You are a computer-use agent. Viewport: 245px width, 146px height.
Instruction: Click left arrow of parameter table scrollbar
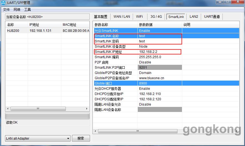click(x=95, y=131)
